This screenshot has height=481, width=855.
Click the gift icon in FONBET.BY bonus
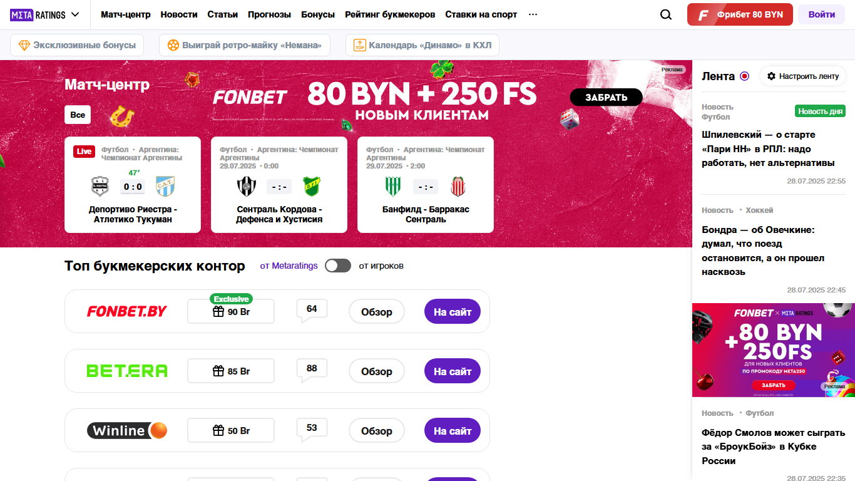[218, 311]
